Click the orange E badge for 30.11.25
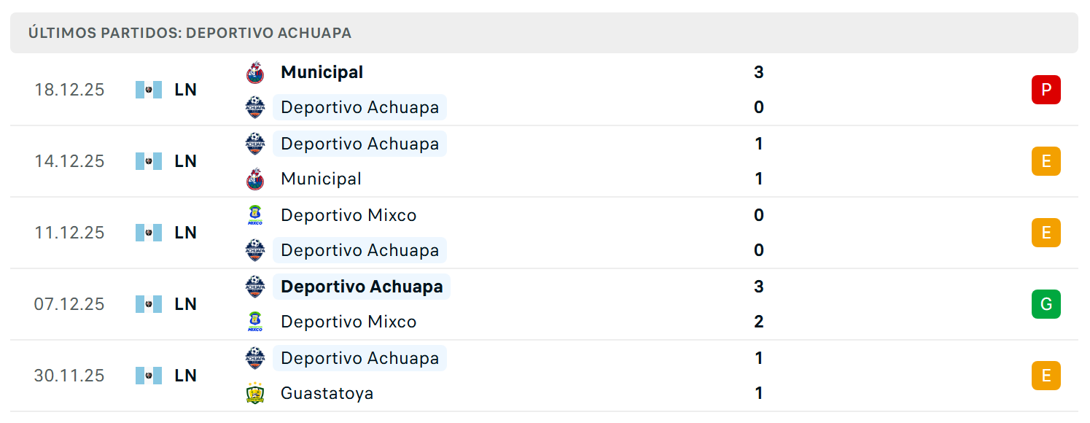Viewport: 1090px width, 423px height. (x=1046, y=376)
